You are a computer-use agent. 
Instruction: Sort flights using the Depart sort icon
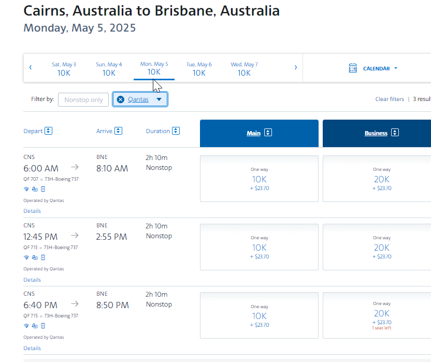(48, 131)
